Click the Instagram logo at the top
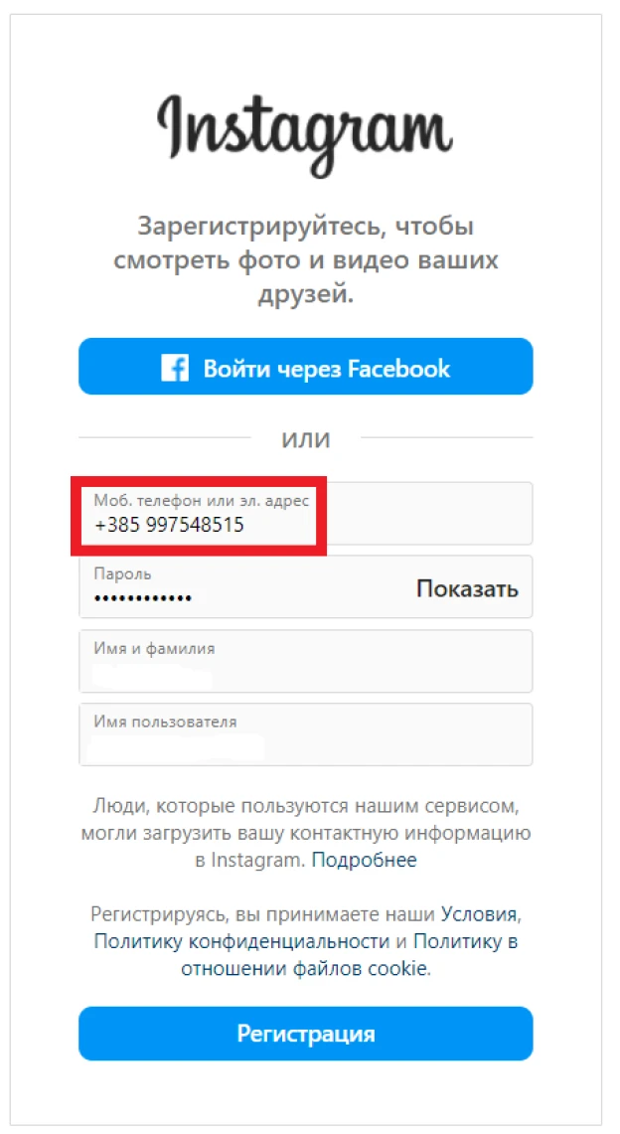This screenshot has width=620, height=1134. (305, 134)
